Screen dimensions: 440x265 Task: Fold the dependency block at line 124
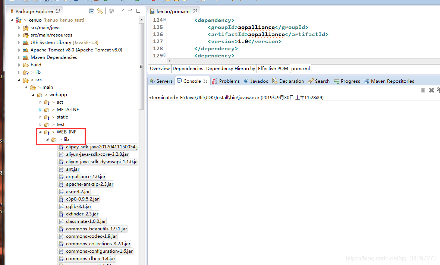pyautogui.click(x=165, y=20)
